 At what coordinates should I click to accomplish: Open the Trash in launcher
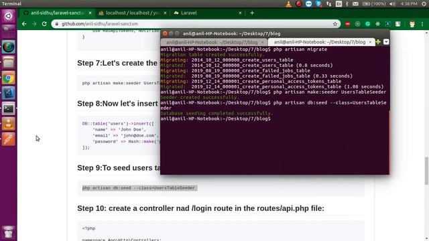pos(9,232)
